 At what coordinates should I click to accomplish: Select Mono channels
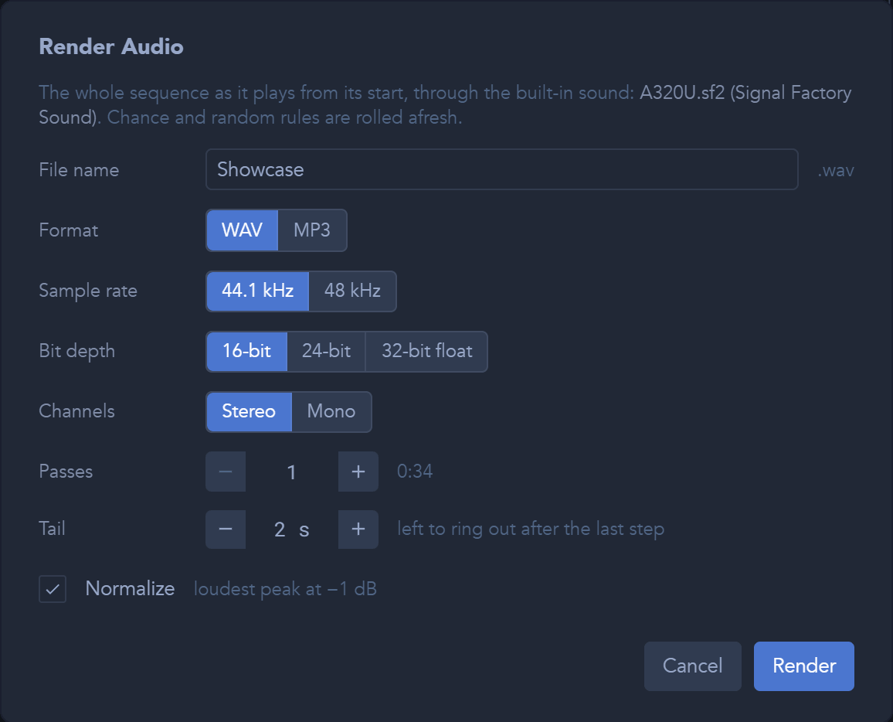click(x=331, y=411)
